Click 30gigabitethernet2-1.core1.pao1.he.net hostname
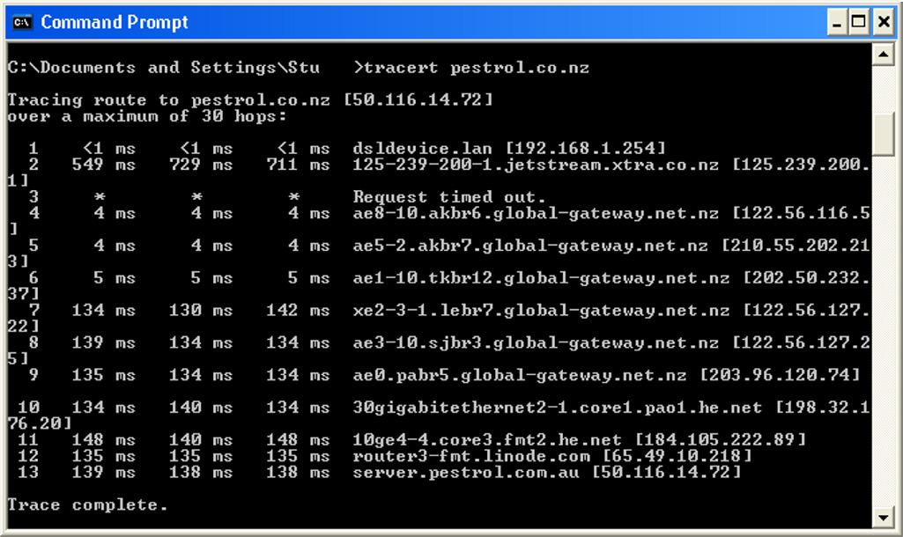Screen dimensions: 903x537 (x=558, y=408)
